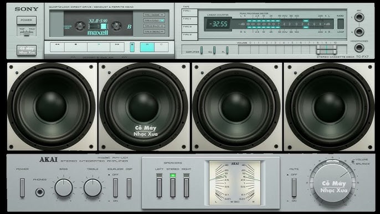The width and height of the screenshot is (380, 214).
Task: Click the RAND/LOOP button
Action: coord(341,24)
